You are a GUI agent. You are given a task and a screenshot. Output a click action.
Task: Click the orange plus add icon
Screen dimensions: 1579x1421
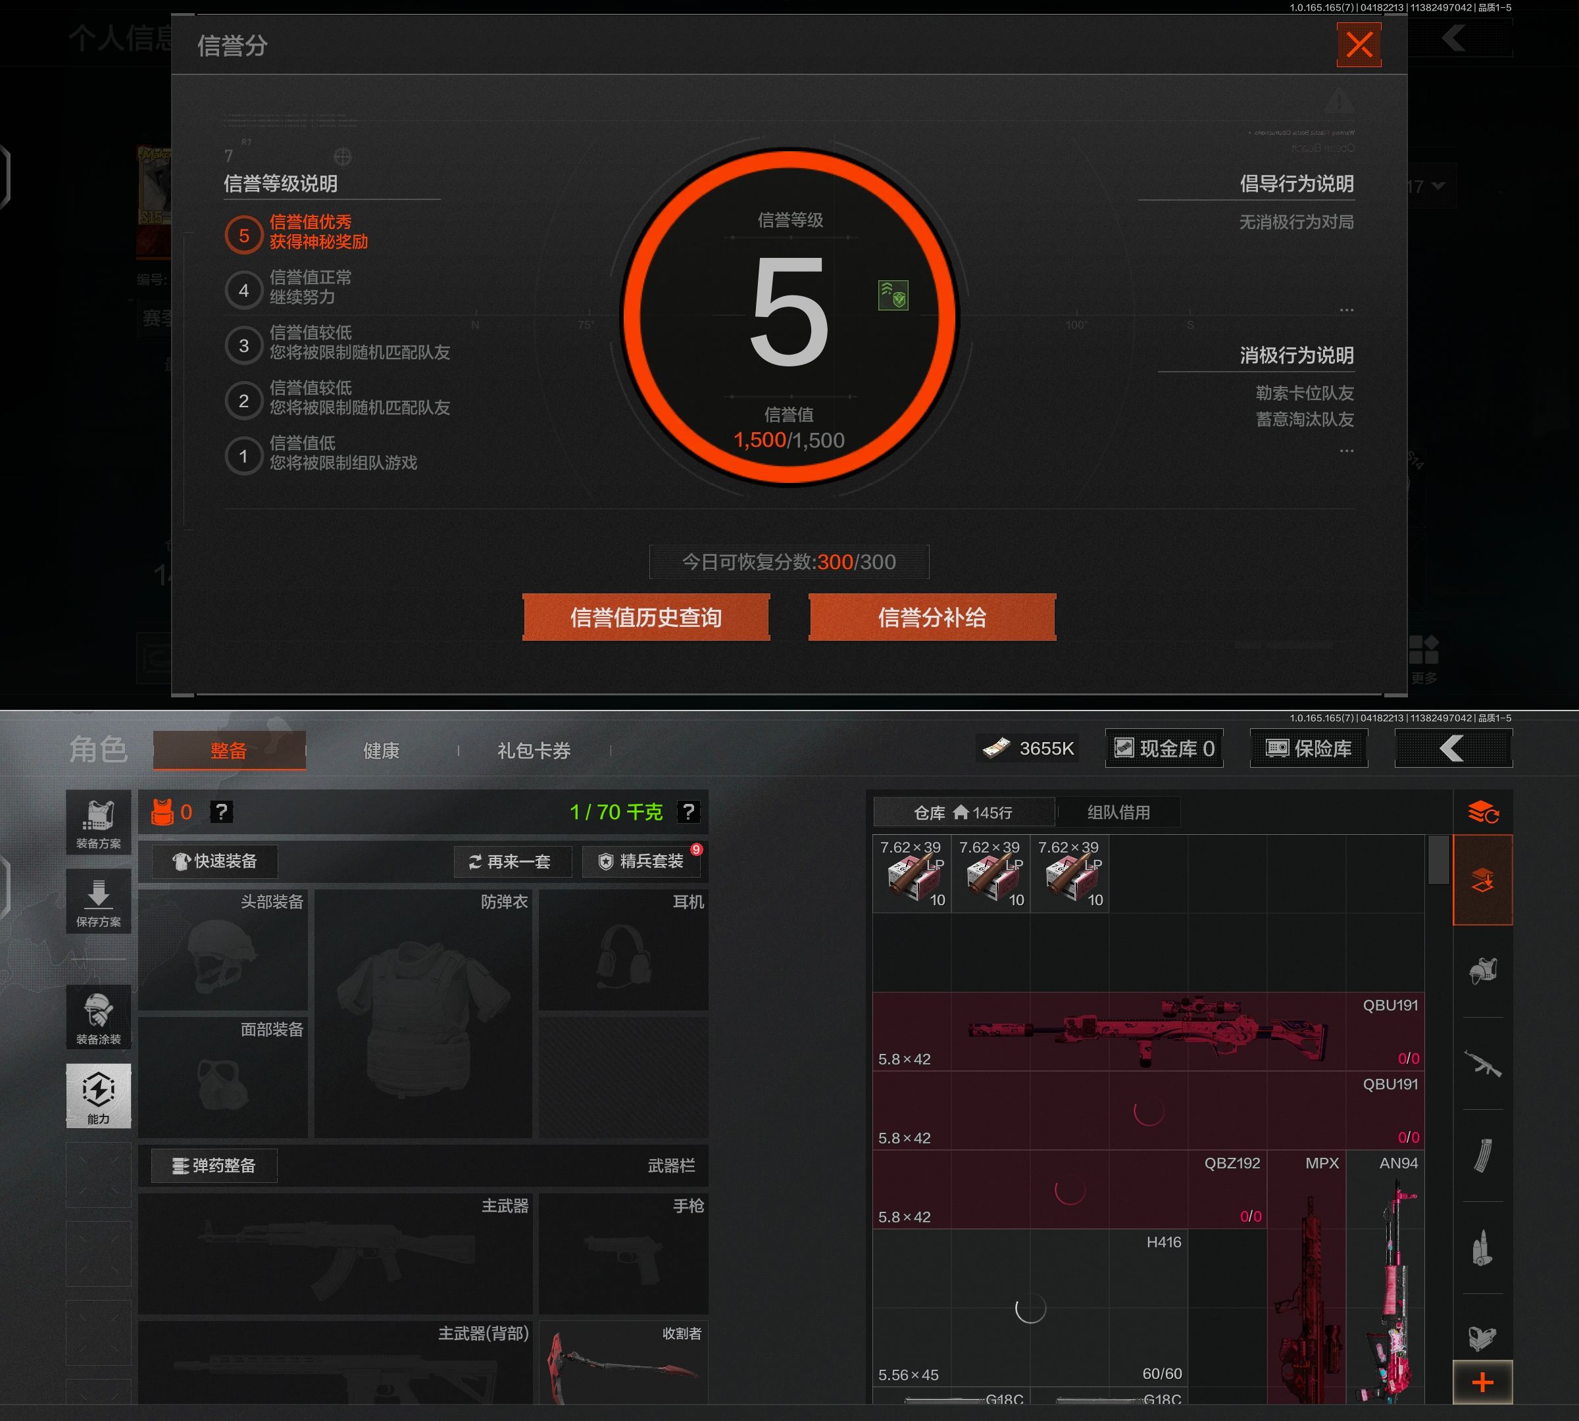[x=1482, y=1383]
